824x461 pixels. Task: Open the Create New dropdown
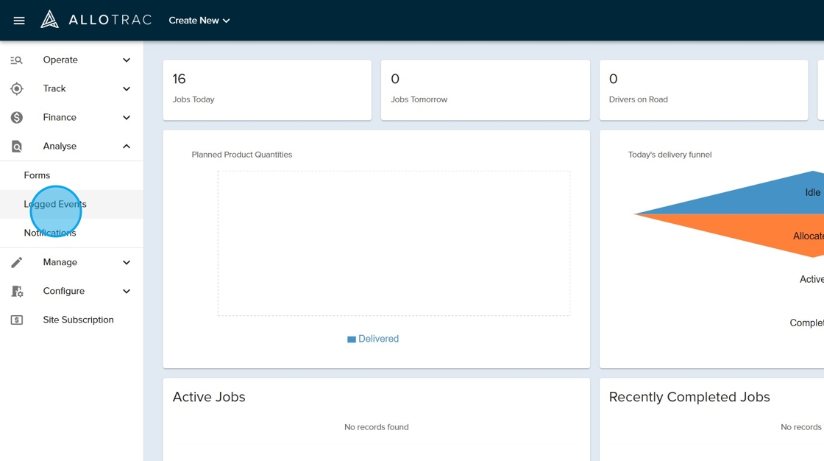click(x=199, y=21)
